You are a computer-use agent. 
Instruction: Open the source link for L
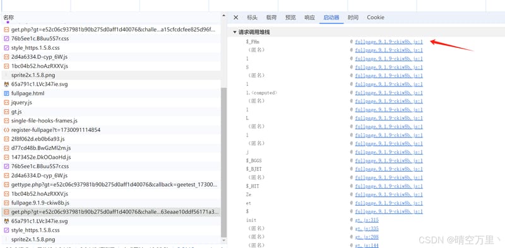[389, 118]
